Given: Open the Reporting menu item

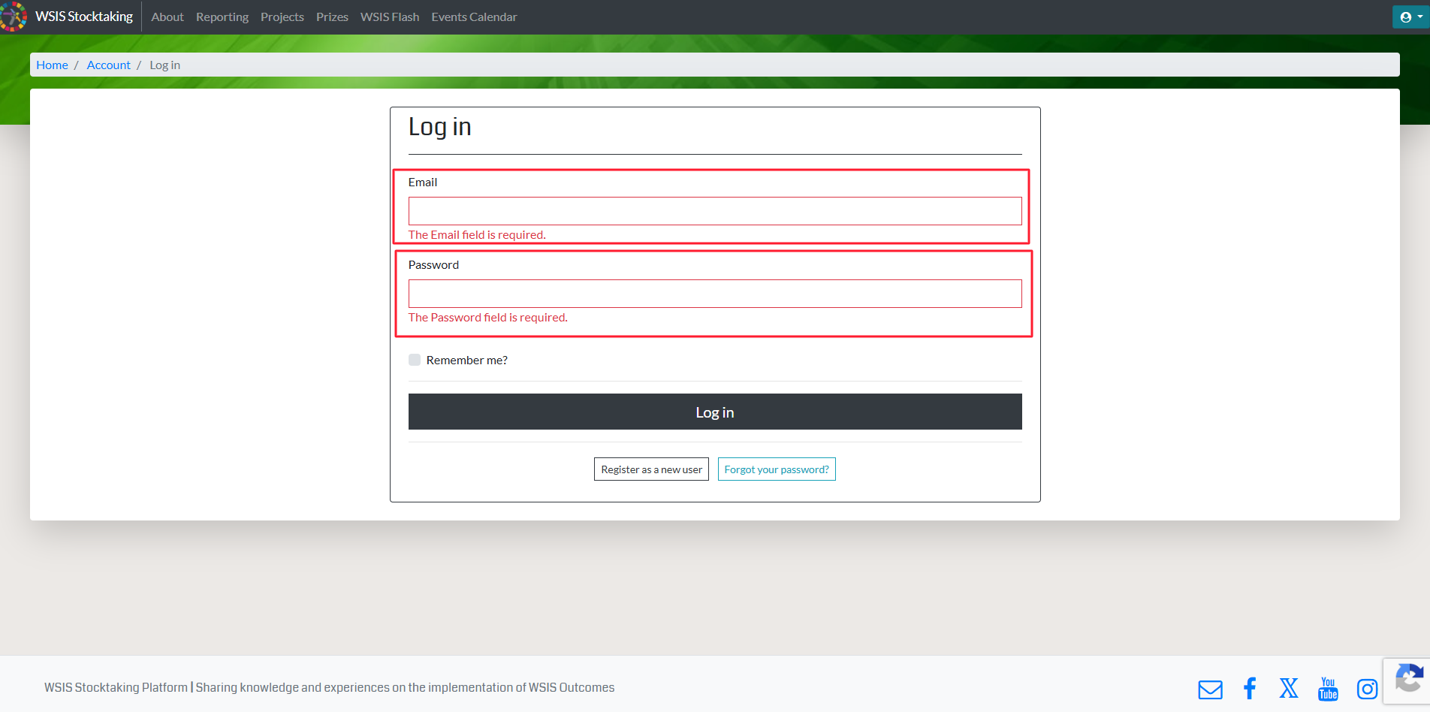Looking at the screenshot, I should (222, 17).
